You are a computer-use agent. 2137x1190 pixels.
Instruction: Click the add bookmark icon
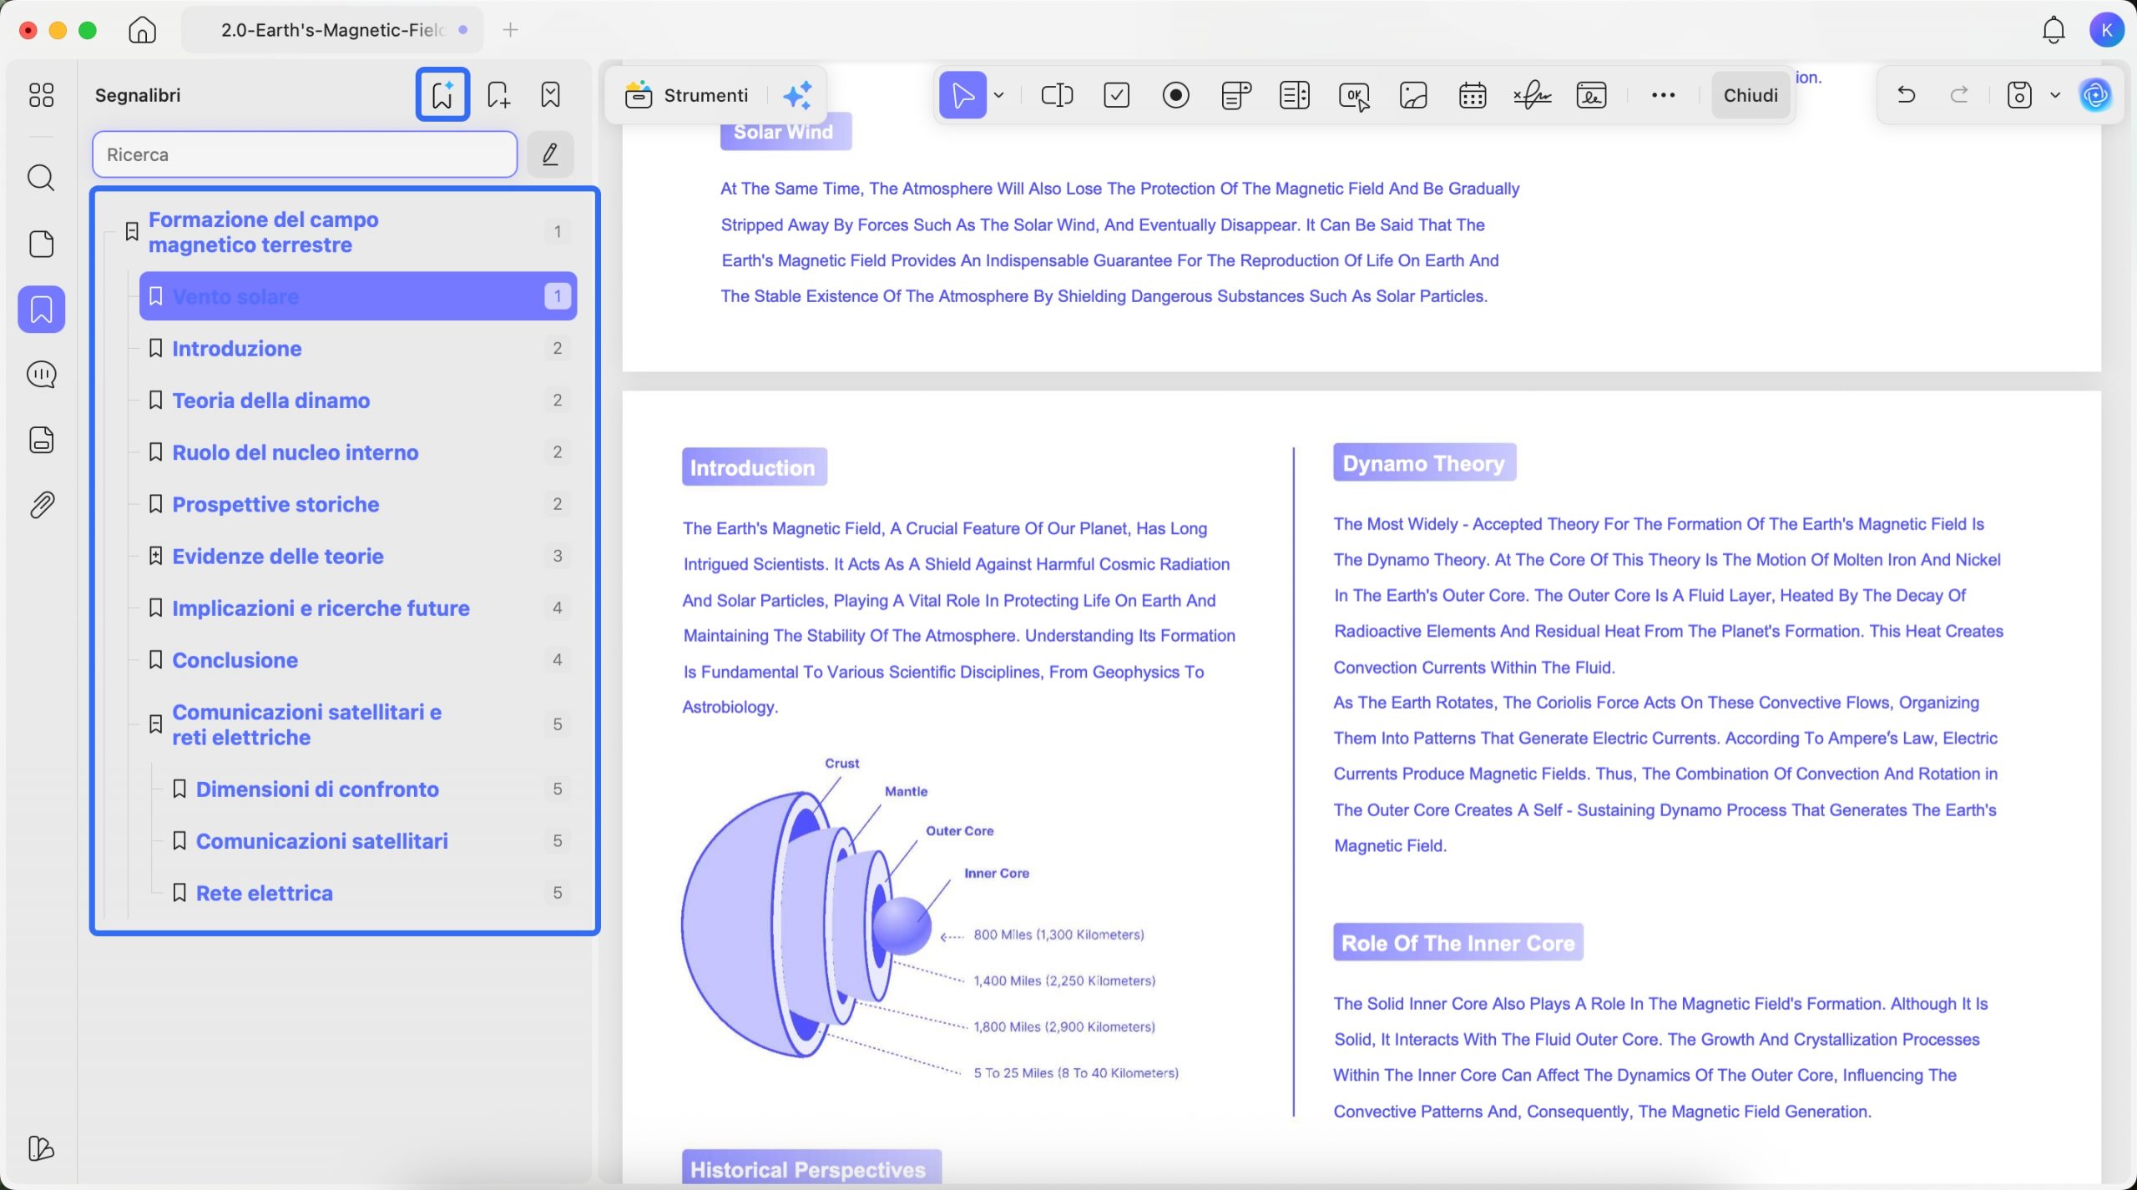[x=498, y=94]
